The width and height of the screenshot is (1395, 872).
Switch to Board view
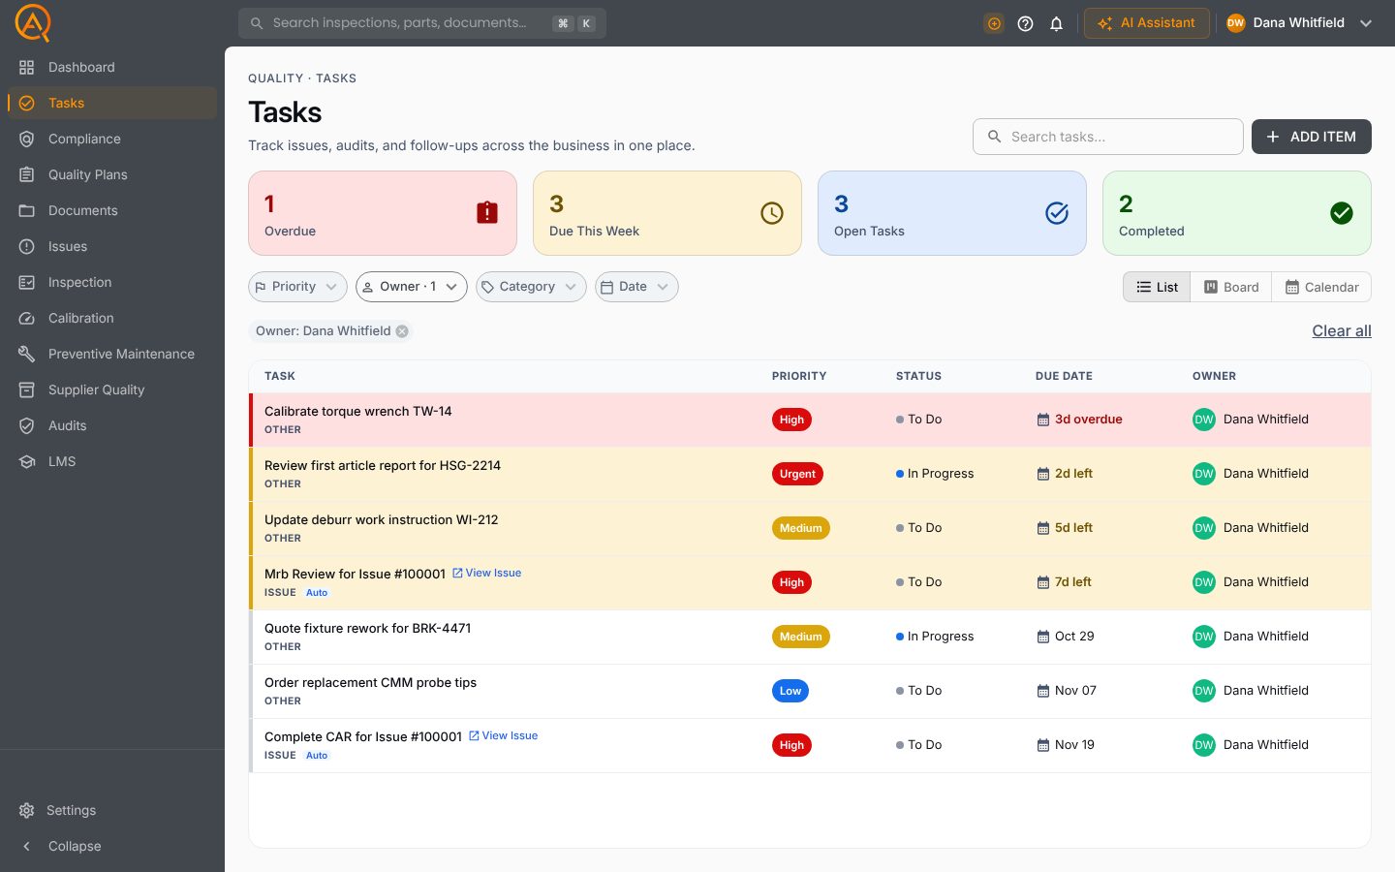[1231, 287]
